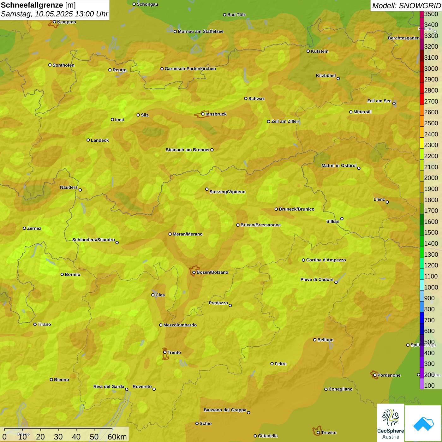Click the red legend swatch beside 2700
Viewport: 442px width, 442px height.
point(422,99)
